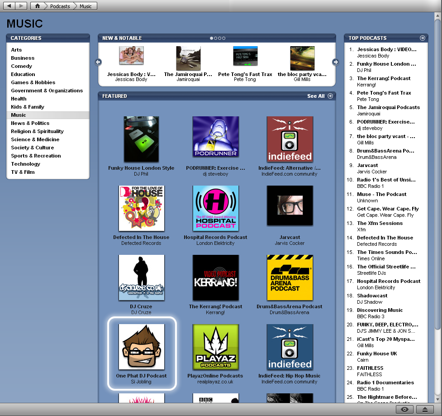Viewport: 442px width, 416px height.
Task: Open the Comedy category
Action: click(x=21, y=66)
